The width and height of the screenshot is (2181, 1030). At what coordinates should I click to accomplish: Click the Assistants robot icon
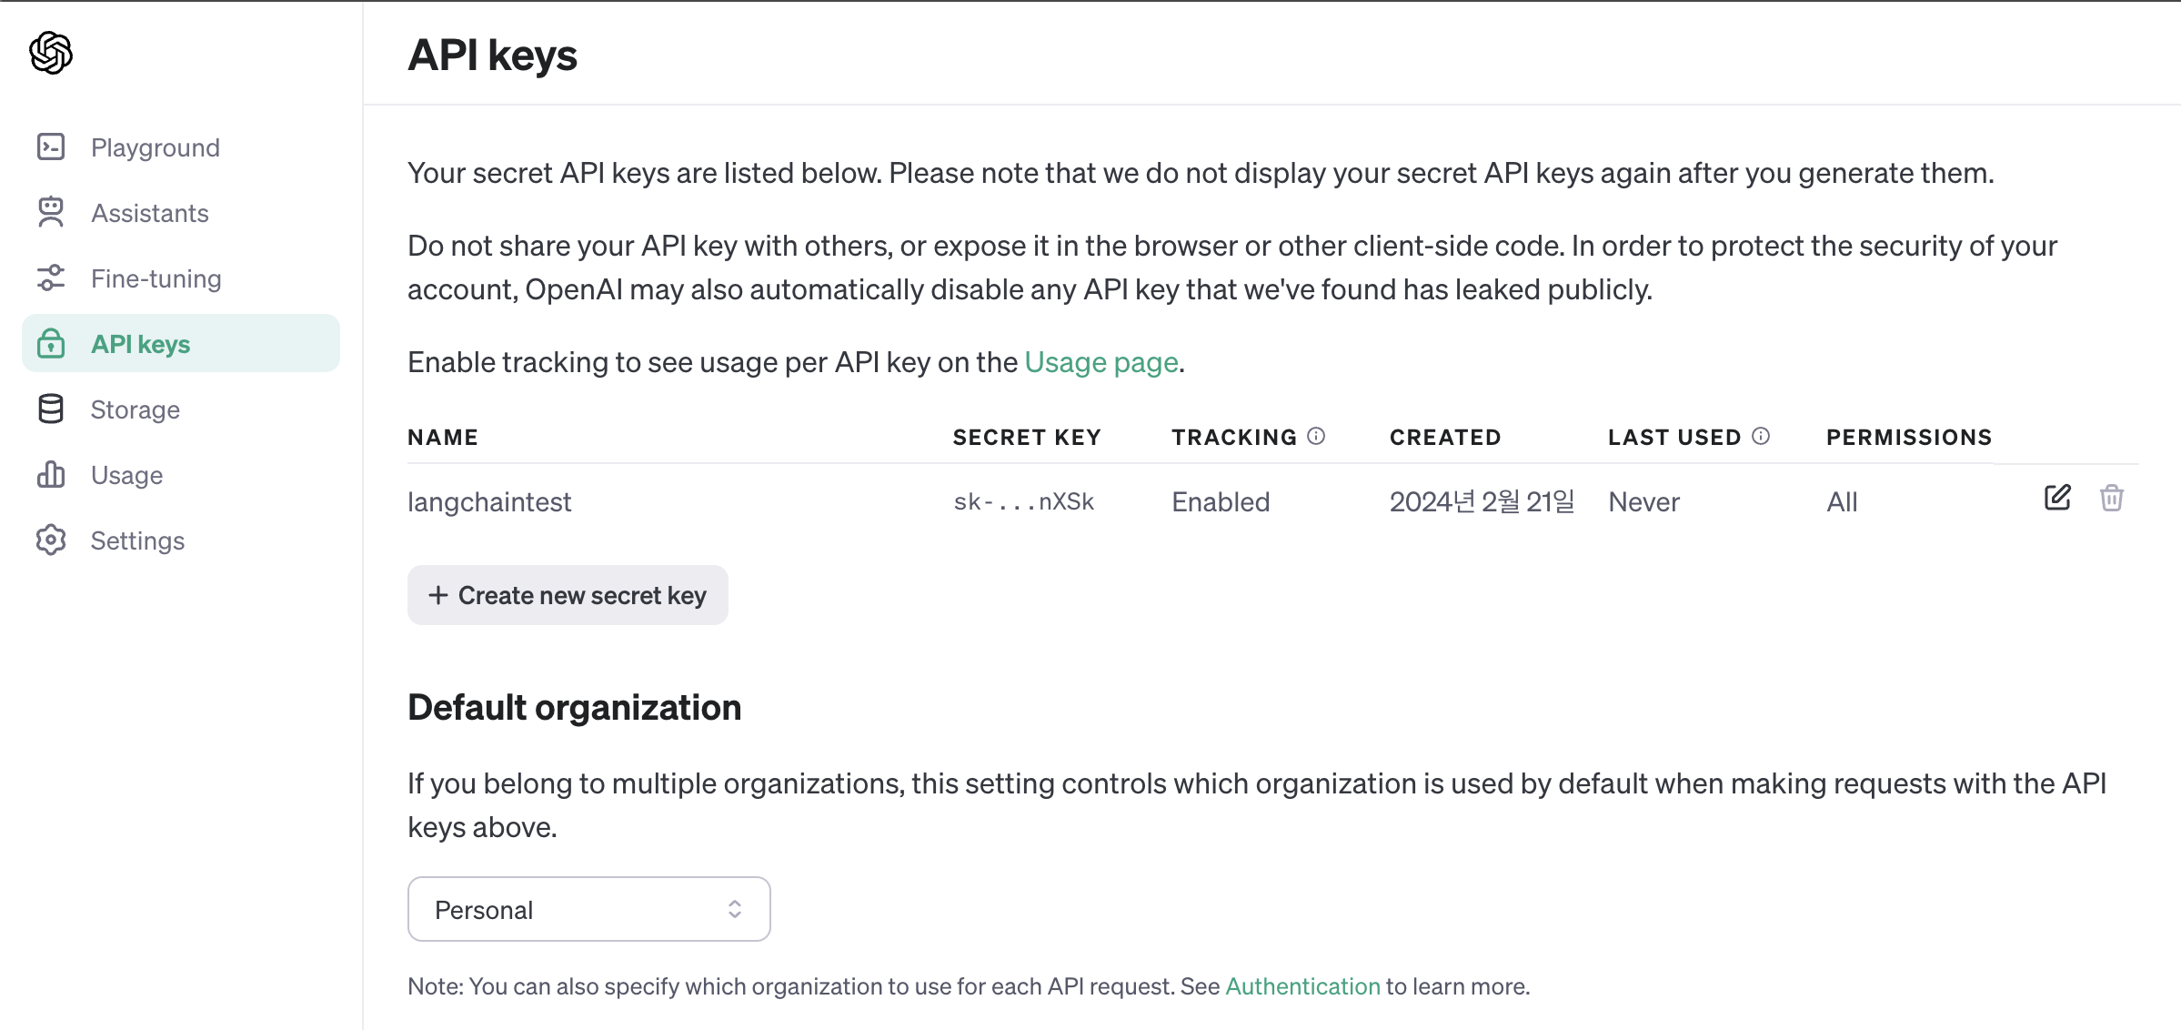pyautogui.click(x=51, y=212)
